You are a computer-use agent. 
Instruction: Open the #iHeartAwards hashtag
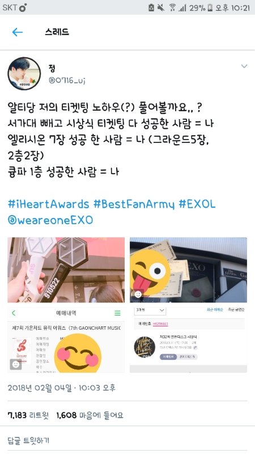pyautogui.click(x=48, y=204)
